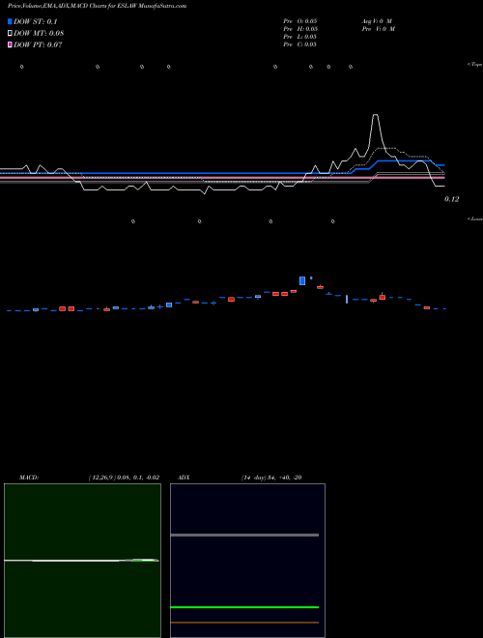Click the '<Lows' marker at right edge

475,218
